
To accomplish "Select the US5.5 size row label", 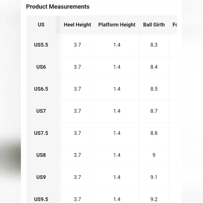I will click(41, 45).
